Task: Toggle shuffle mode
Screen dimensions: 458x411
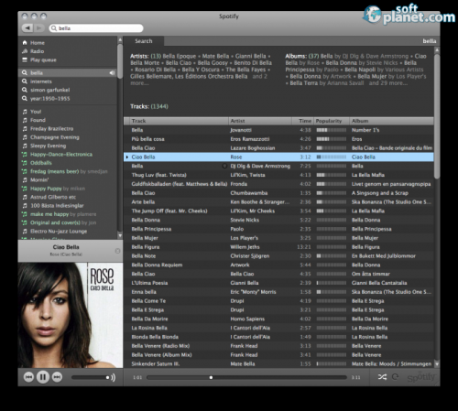Action: [x=382, y=377]
